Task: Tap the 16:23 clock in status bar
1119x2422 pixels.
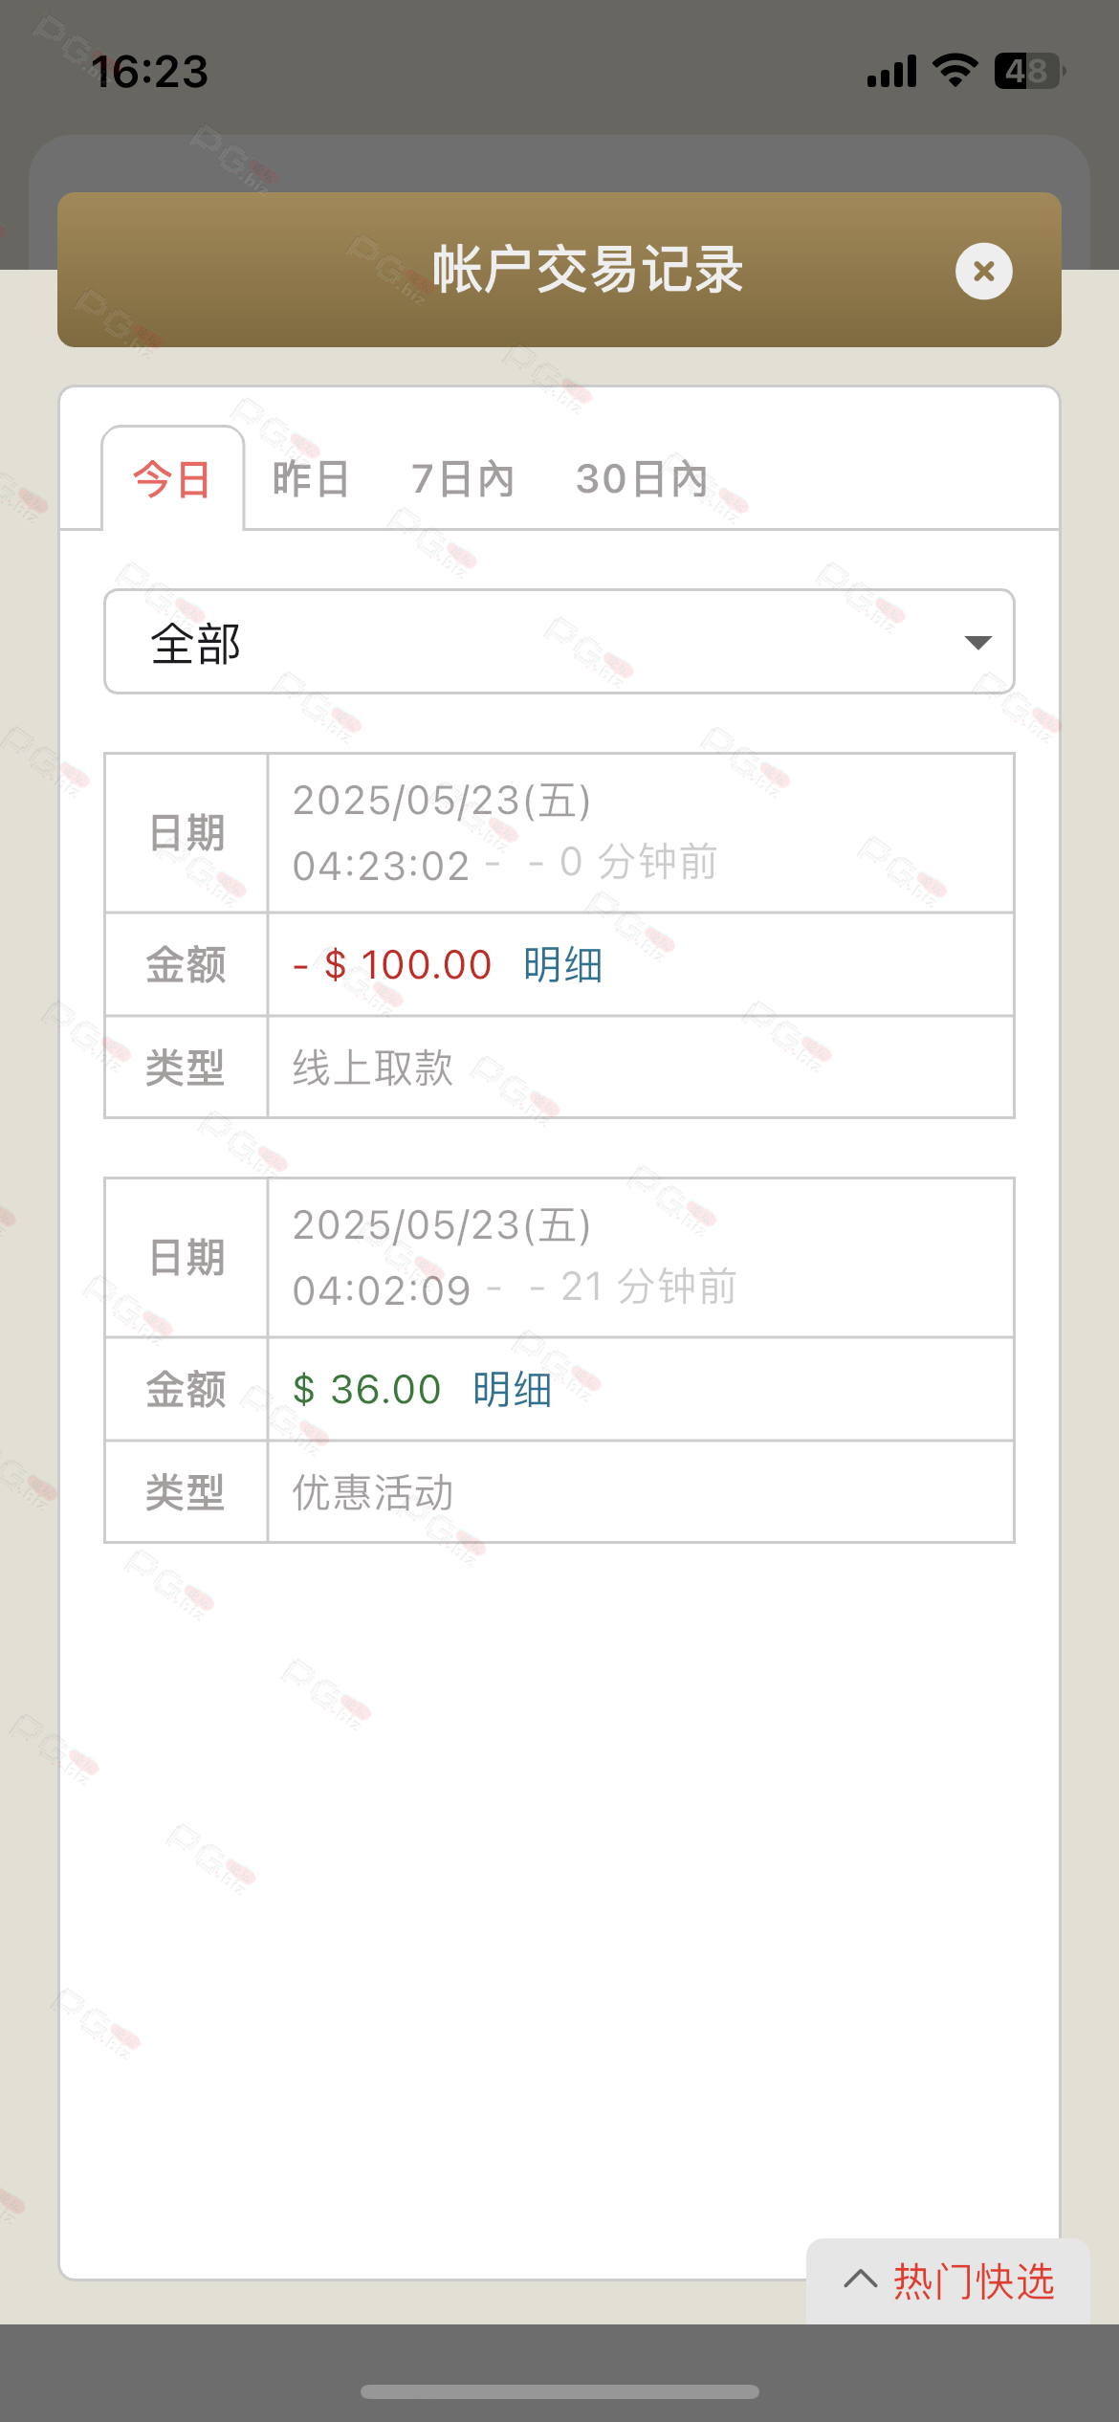Action: point(150,72)
